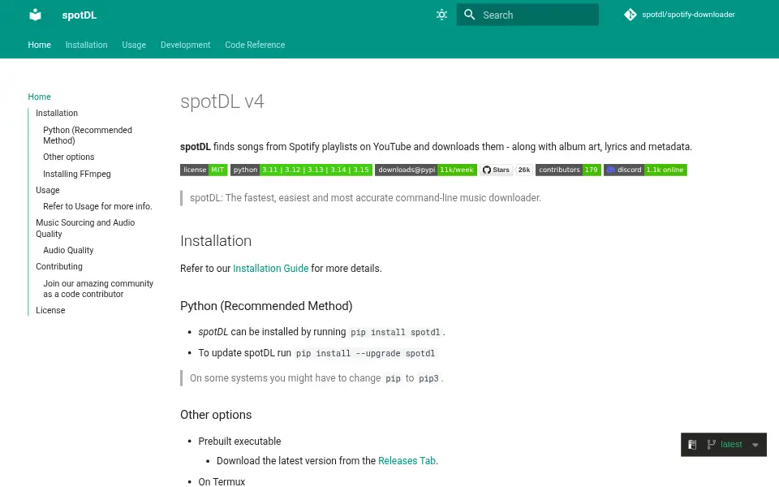Open the downloads@pypi 11k/week badge
779x487 pixels.
[x=426, y=170]
